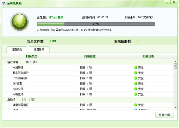Click green check icon in 硬盘引导扇区 row
Image resolution: width=179 pixels, height=128 pixels.
135,105
